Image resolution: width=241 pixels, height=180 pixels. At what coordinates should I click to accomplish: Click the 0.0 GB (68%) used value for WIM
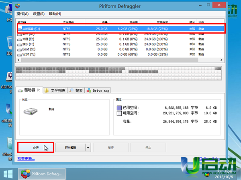pos(127,54)
